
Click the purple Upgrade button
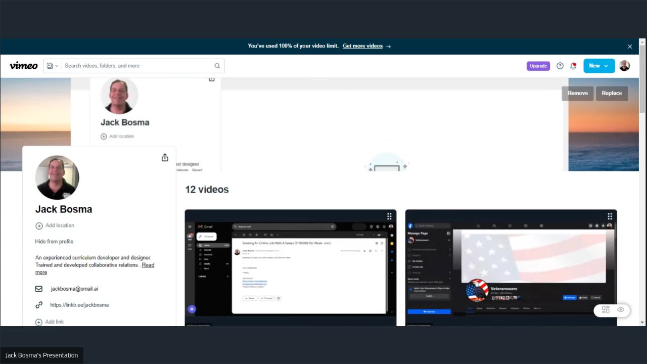point(538,66)
